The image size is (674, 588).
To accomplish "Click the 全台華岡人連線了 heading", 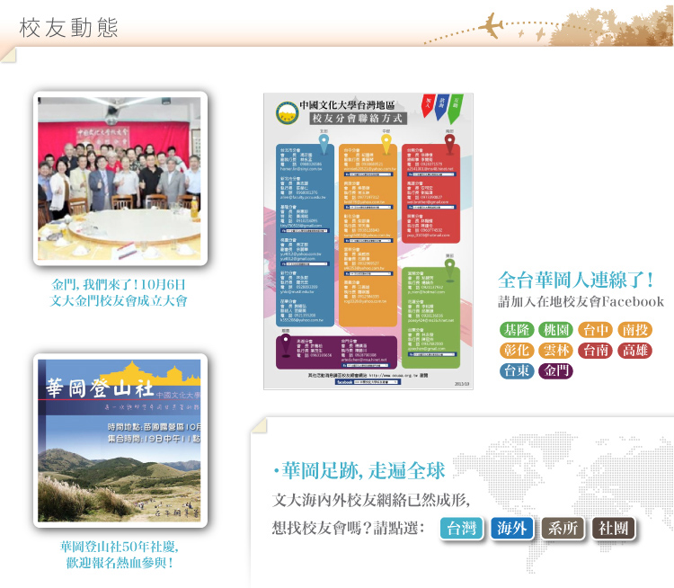I will pyautogui.click(x=576, y=281).
